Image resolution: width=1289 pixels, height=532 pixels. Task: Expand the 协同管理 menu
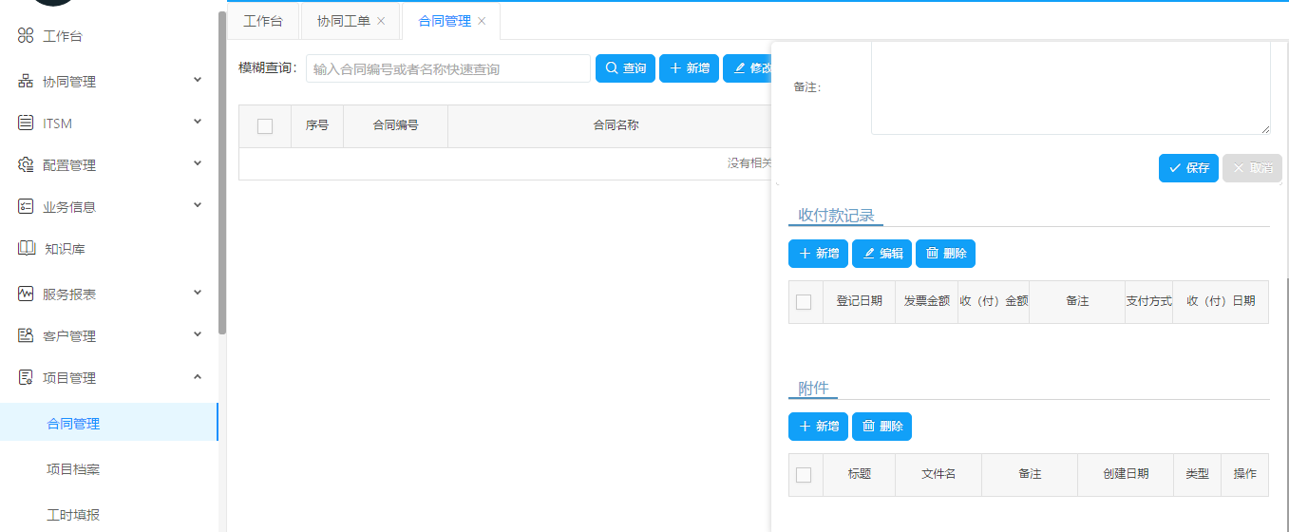pos(198,81)
